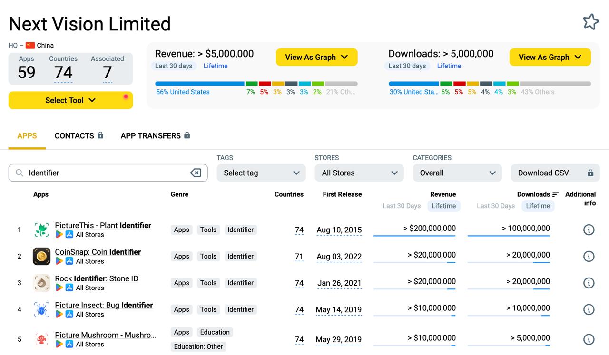The image size is (609, 355).
Task: Click the blue United States revenue bar
Action: click(199, 84)
